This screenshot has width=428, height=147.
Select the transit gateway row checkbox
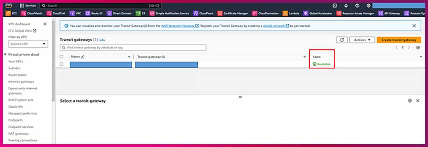61,64
